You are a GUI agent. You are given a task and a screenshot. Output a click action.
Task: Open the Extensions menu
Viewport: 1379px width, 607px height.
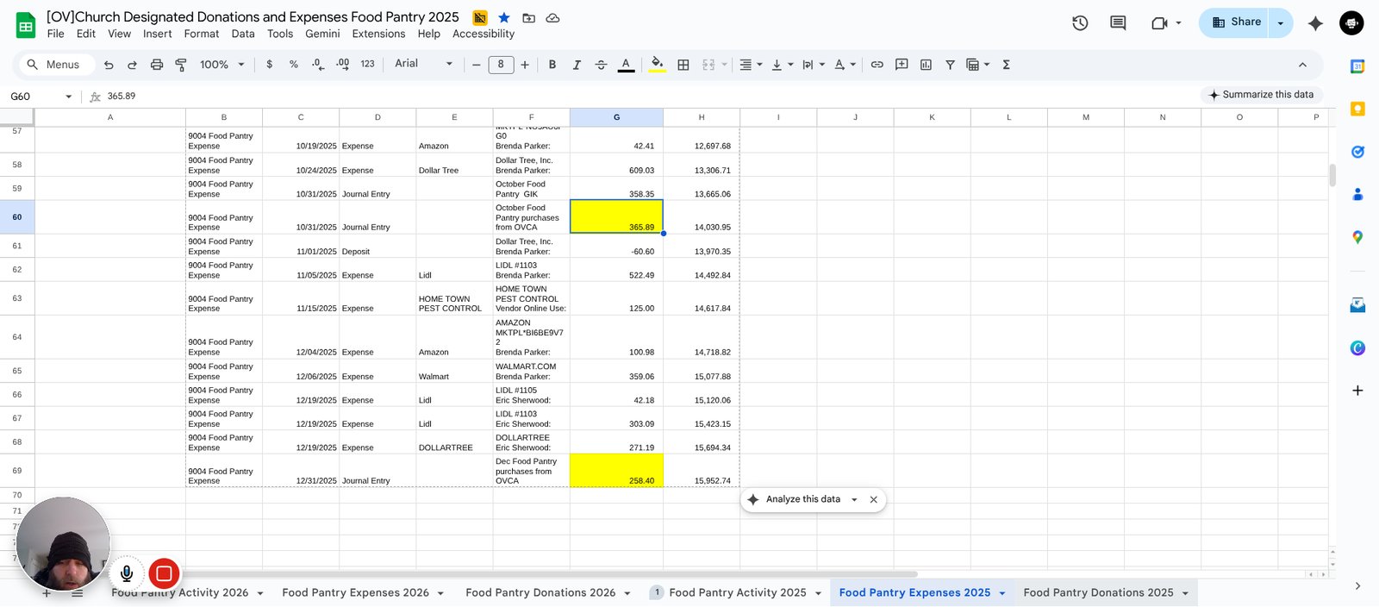tap(378, 34)
